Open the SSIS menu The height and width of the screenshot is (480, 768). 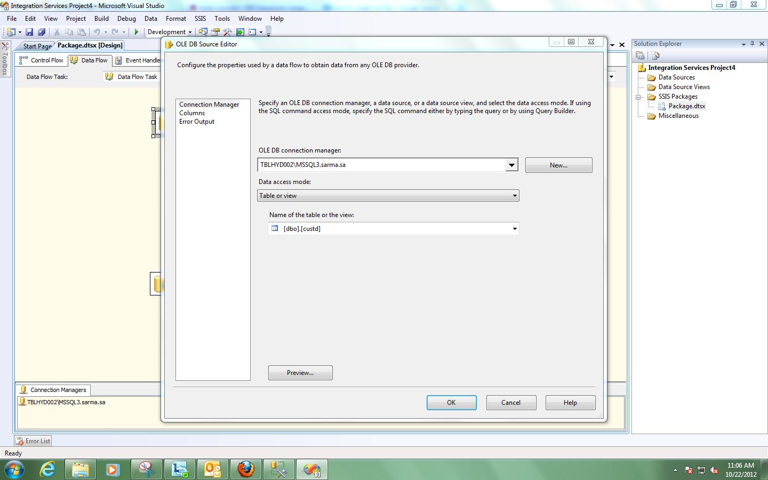pyautogui.click(x=200, y=18)
